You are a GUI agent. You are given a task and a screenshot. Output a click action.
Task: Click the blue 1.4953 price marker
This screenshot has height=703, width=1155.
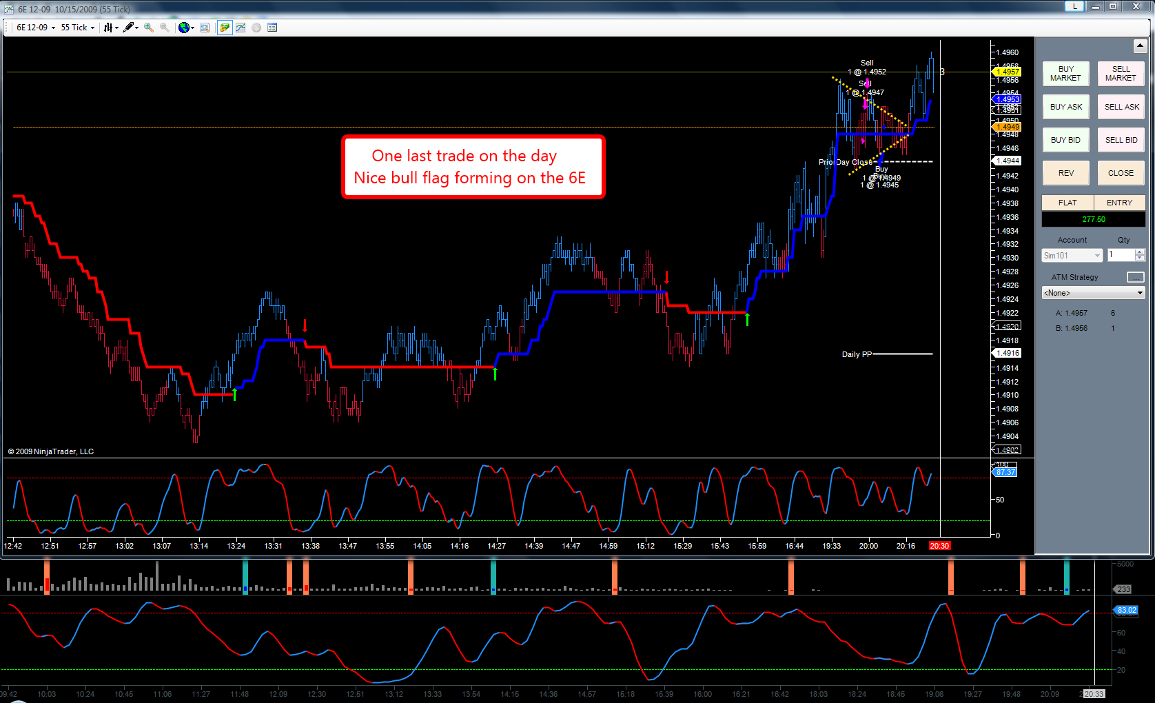pyautogui.click(x=1007, y=99)
